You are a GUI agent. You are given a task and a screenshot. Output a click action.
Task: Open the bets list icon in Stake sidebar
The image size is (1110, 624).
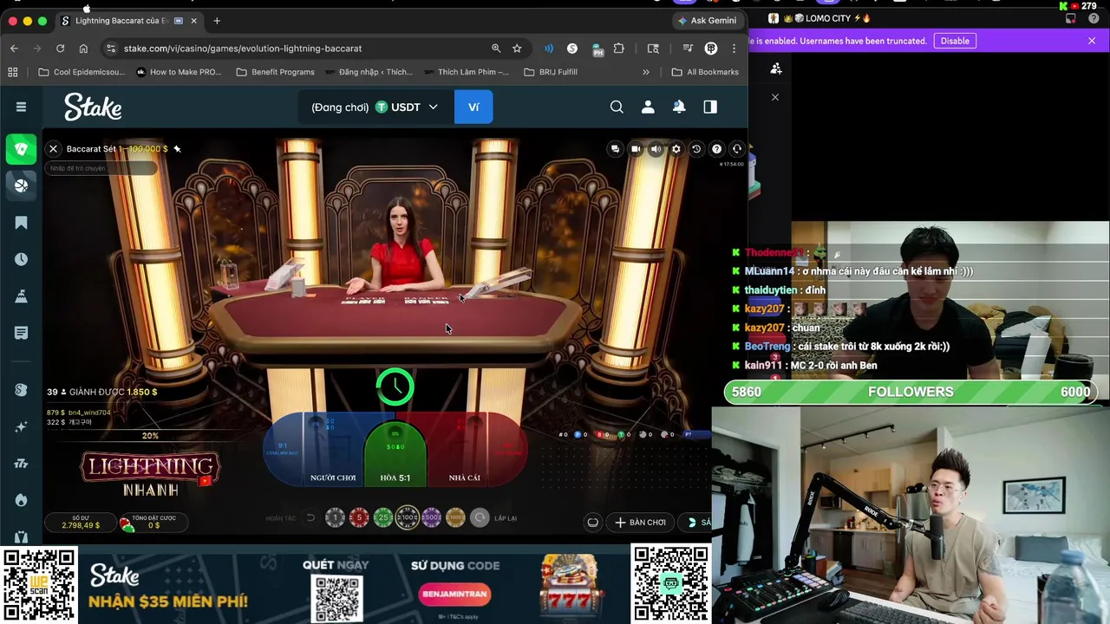click(21, 332)
